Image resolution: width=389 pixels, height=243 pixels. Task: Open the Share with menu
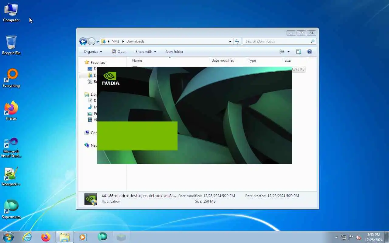coord(146,52)
